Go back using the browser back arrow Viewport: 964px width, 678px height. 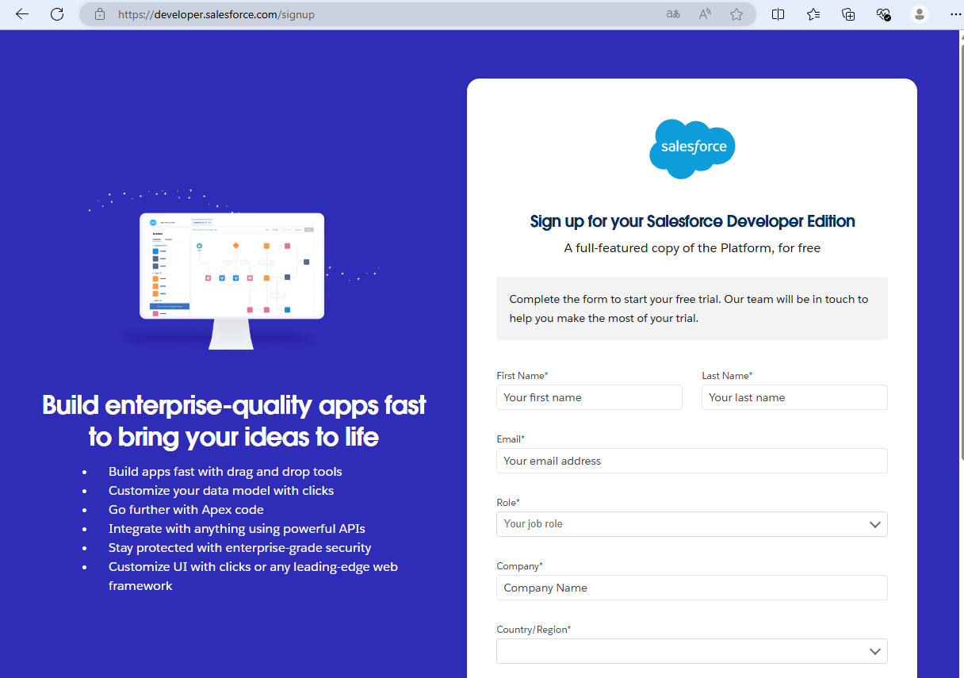(22, 14)
